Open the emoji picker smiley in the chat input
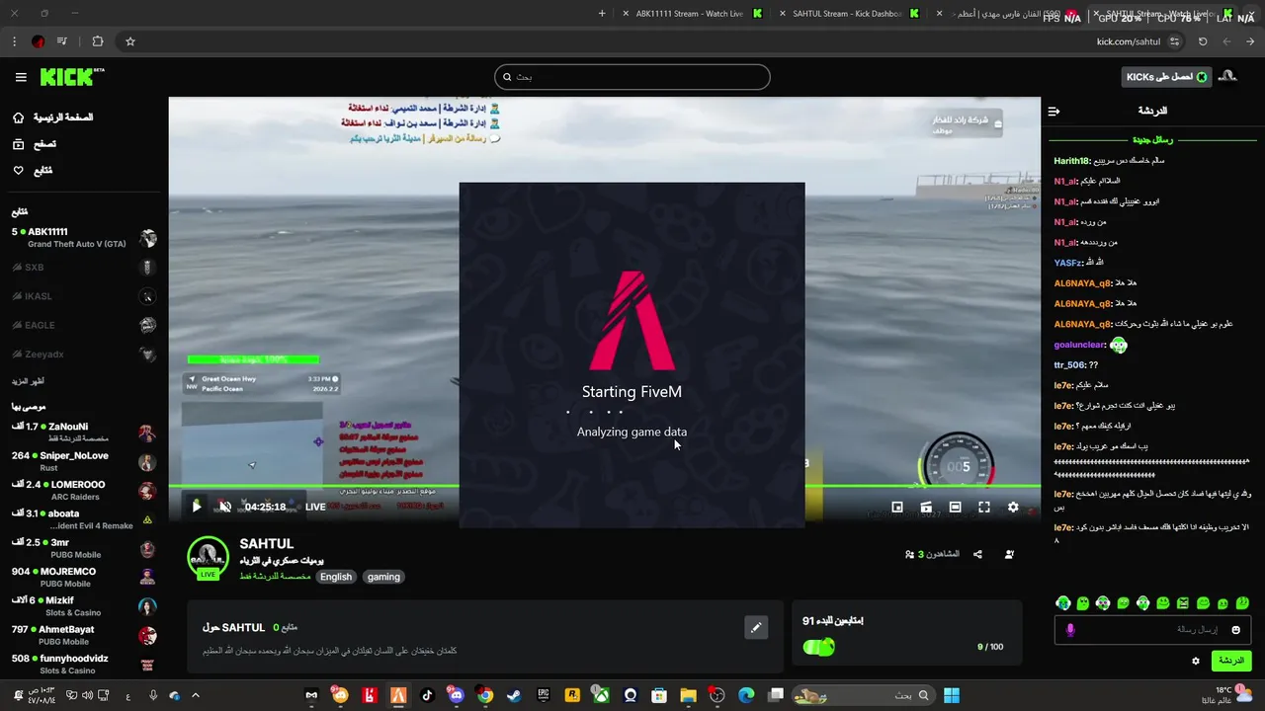Image resolution: width=1265 pixels, height=711 pixels. (x=1235, y=630)
